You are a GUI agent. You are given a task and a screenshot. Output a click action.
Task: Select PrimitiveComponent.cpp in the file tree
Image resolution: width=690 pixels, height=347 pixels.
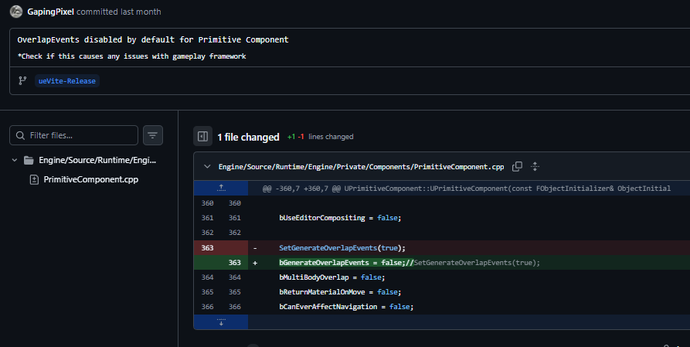pyautogui.click(x=91, y=179)
